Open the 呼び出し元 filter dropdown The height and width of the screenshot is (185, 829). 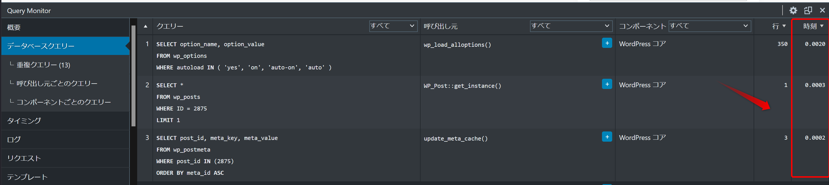[571, 26]
